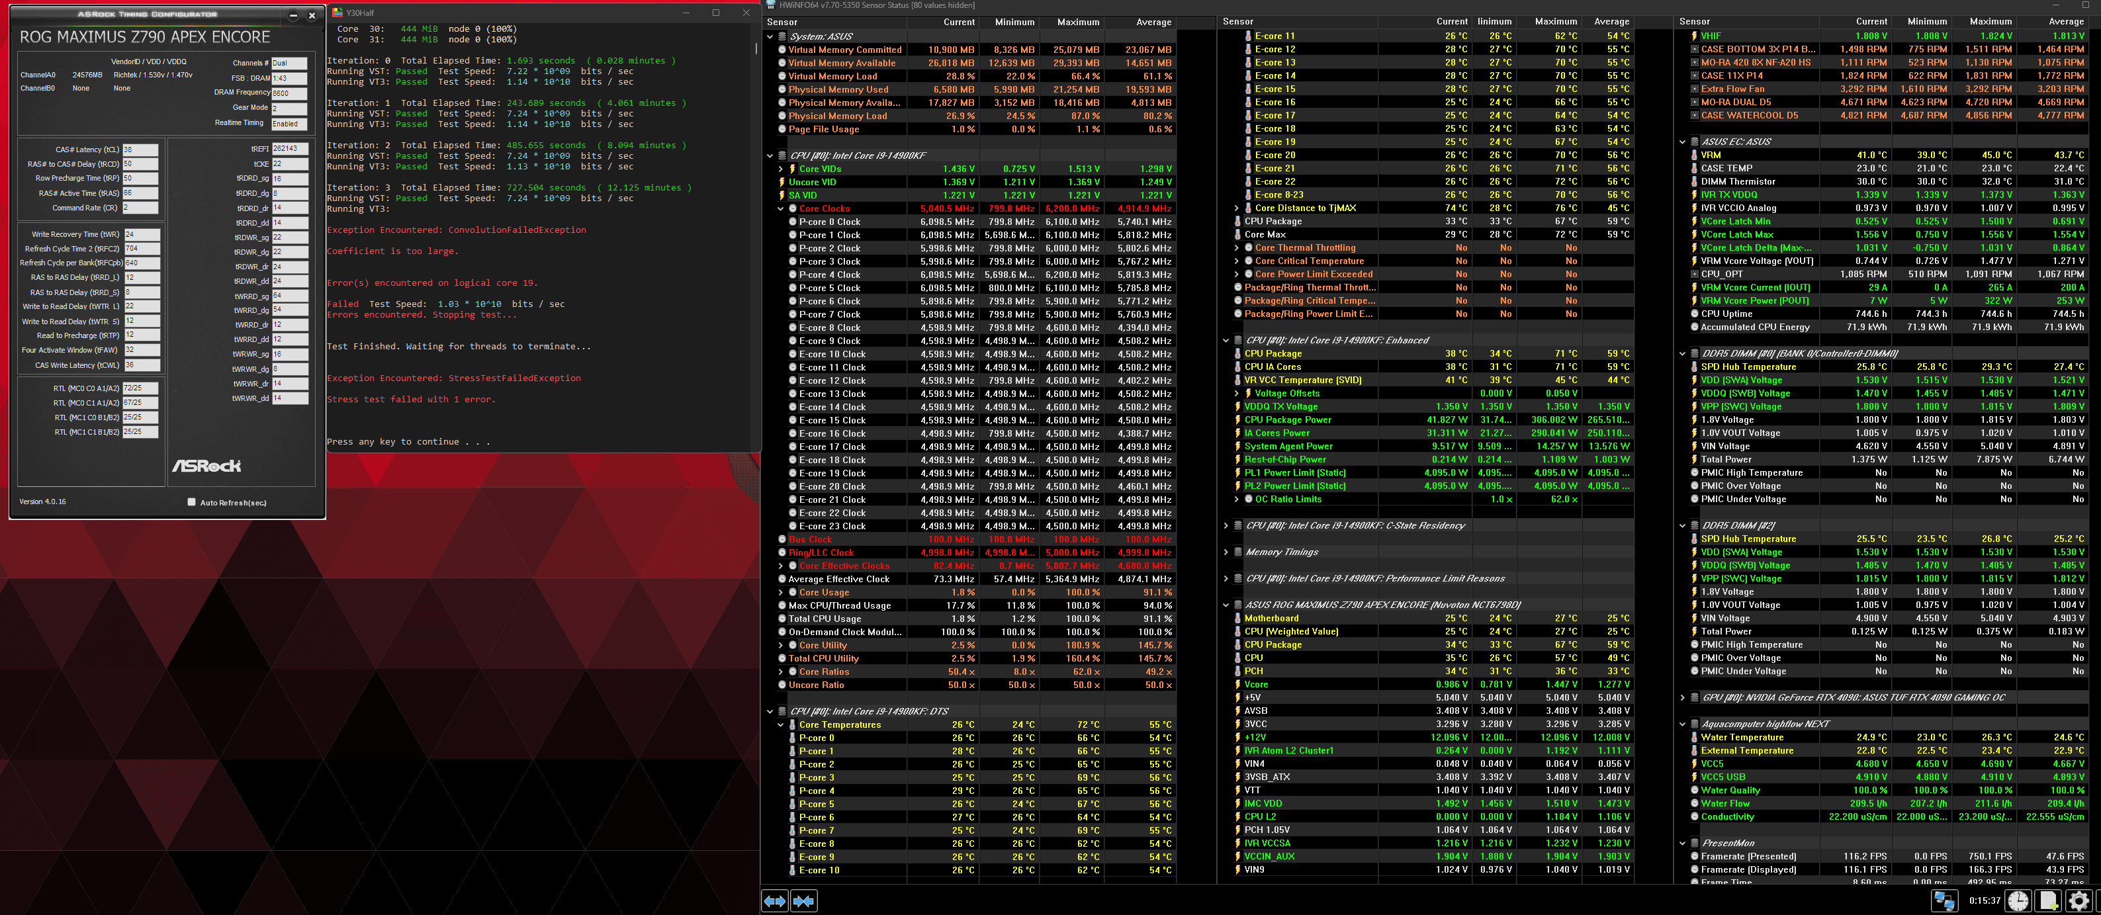Click the lightning icon beside CPU Package Power

tap(1238, 420)
